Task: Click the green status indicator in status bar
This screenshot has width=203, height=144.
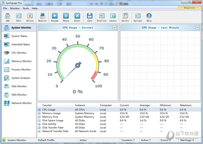Action: click(4, 140)
